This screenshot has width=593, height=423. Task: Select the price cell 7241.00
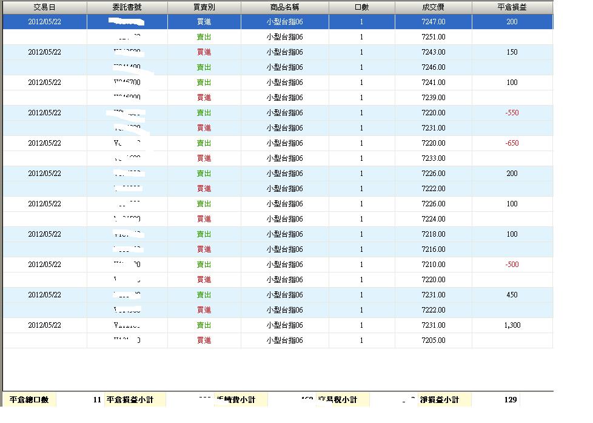point(434,83)
